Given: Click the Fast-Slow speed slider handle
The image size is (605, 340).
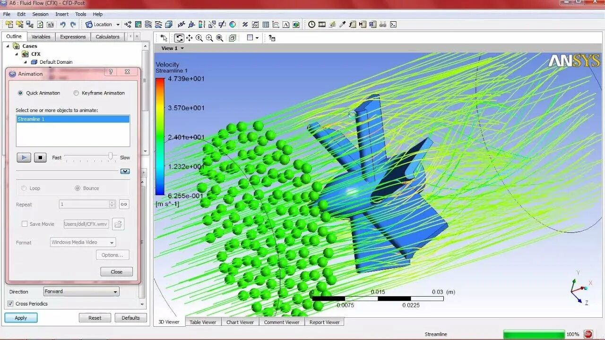Looking at the screenshot, I should point(111,156).
